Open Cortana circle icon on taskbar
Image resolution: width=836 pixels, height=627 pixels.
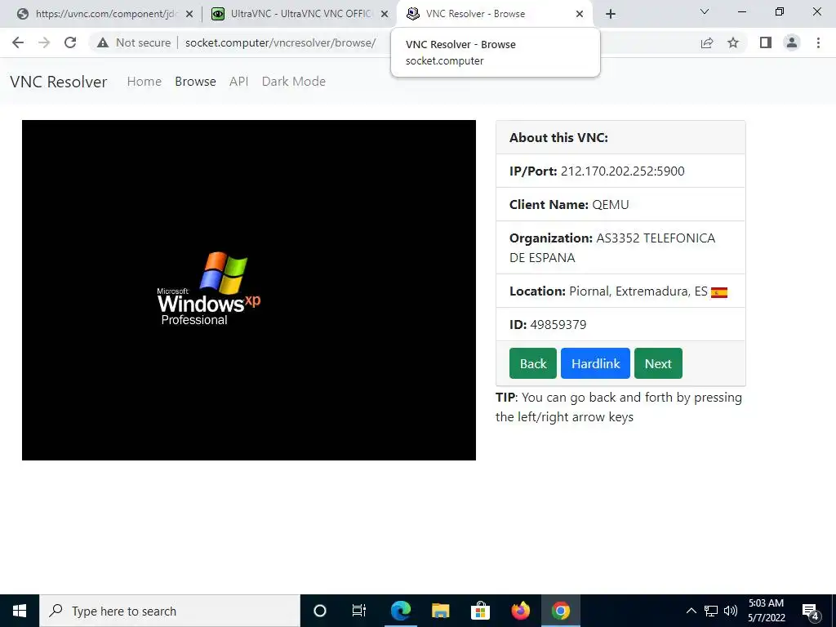point(320,611)
